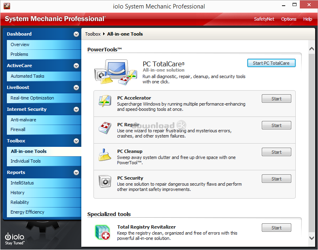The height and width of the screenshot is (250, 318).
Task: Open the Firewall page
Action: tap(44, 129)
